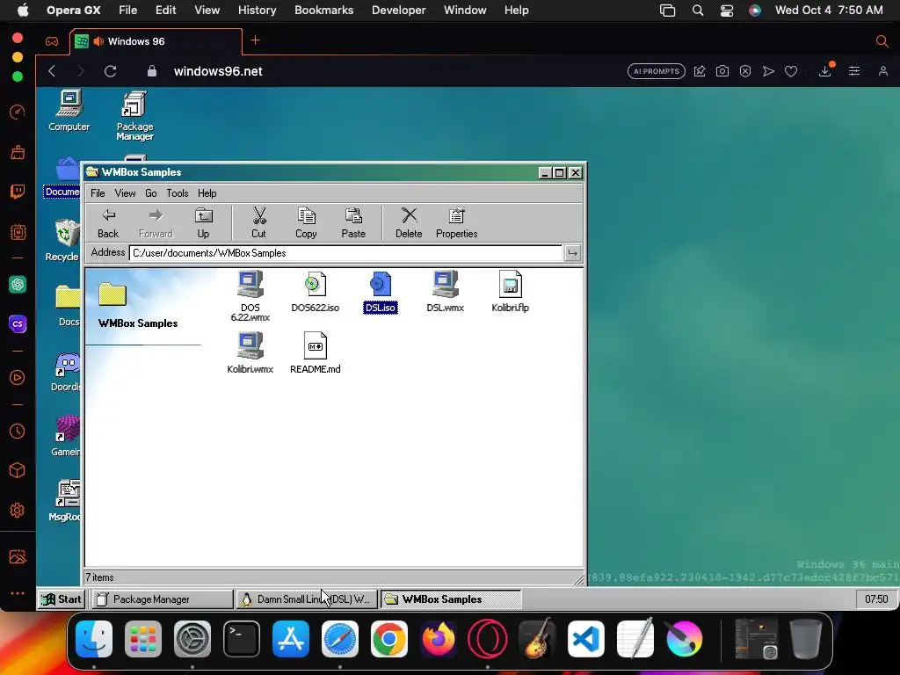
Task: Open Easy Setup sliders icon
Action: [x=854, y=71]
